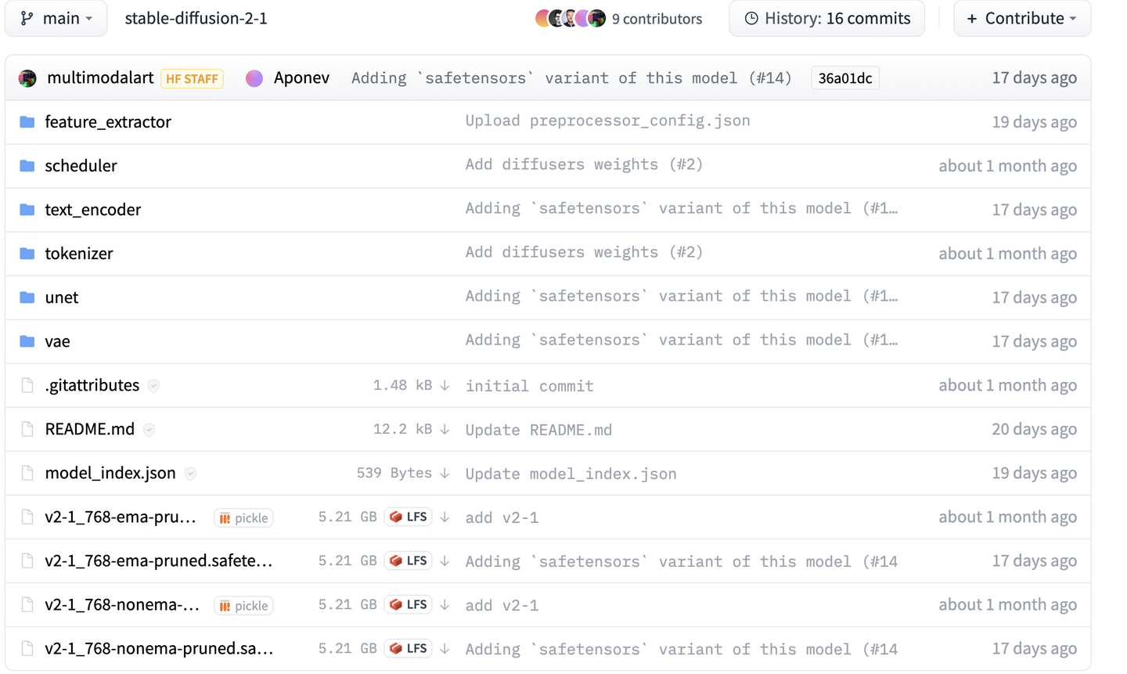This screenshot has width=1127, height=674.
Task: Open the unet folder
Action: (x=62, y=297)
